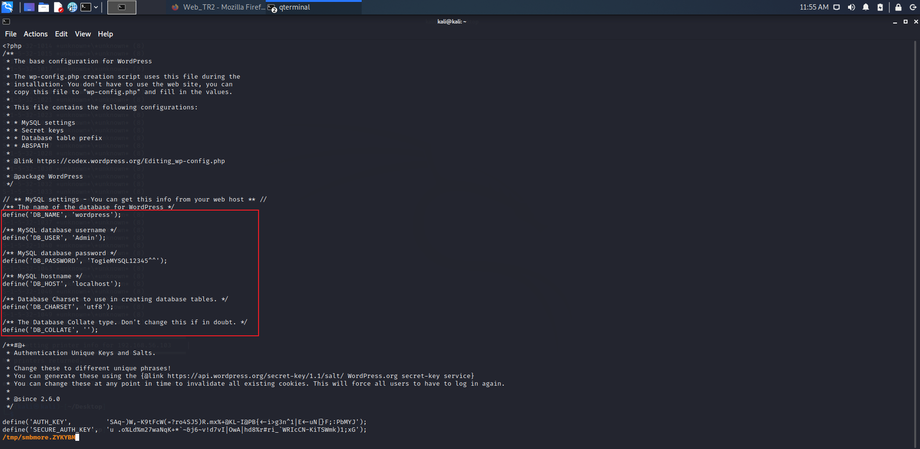Open the File menu in qterminal

pos(10,34)
